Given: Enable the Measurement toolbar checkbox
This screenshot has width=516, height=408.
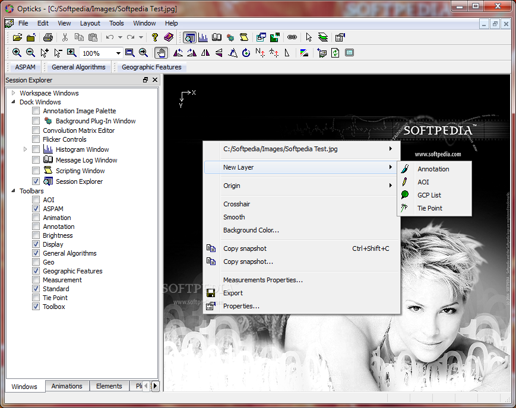Looking at the screenshot, I should click(36, 279).
